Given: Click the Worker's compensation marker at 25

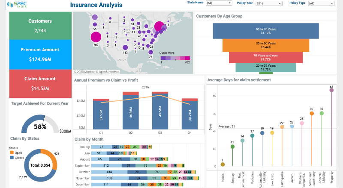Looking at the screenshot, I should coord(302,123).
